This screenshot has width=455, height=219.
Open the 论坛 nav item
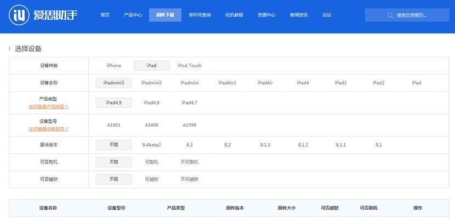tap(327, 15)
